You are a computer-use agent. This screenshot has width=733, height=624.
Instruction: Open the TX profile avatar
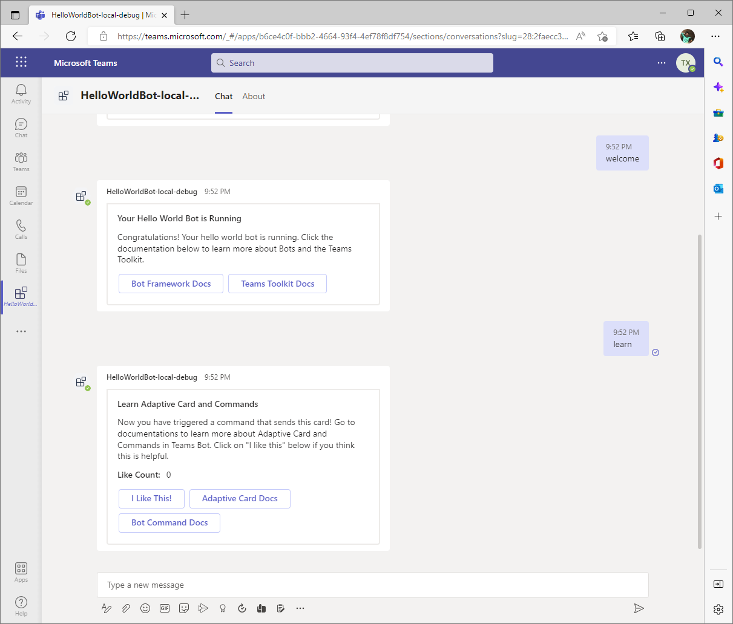[686, 63]
